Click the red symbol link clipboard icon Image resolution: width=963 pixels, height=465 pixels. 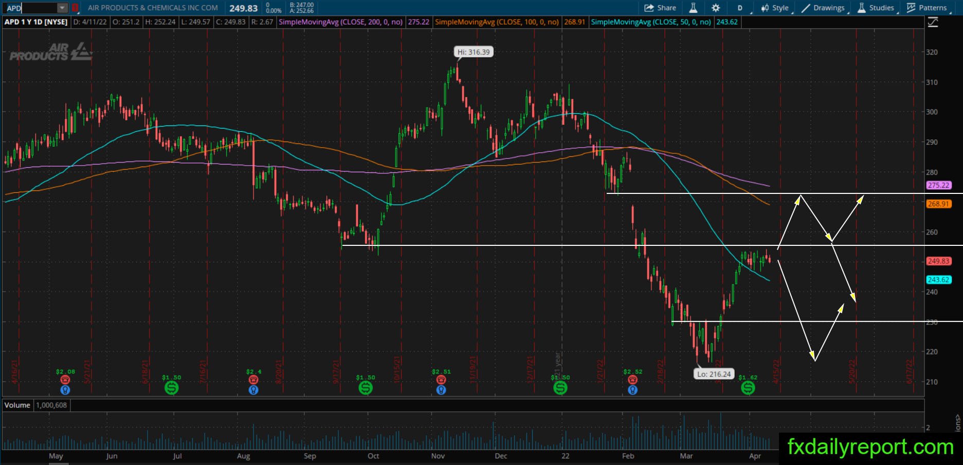(75, 8)
